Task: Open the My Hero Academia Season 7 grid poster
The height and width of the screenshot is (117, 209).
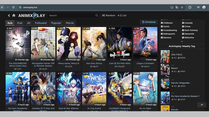Action: [18, 89]
